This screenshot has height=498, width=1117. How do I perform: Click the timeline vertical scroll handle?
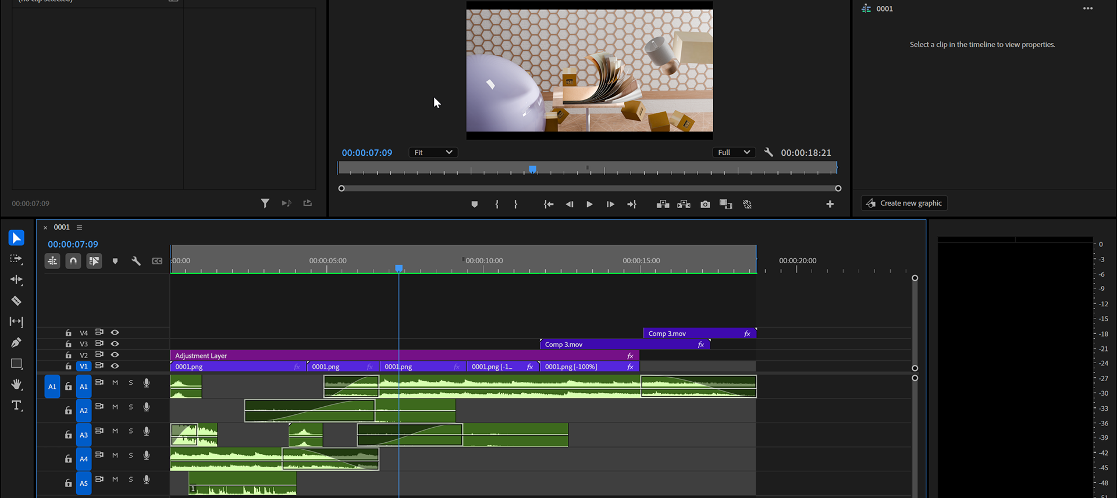(x=915, y=323)
